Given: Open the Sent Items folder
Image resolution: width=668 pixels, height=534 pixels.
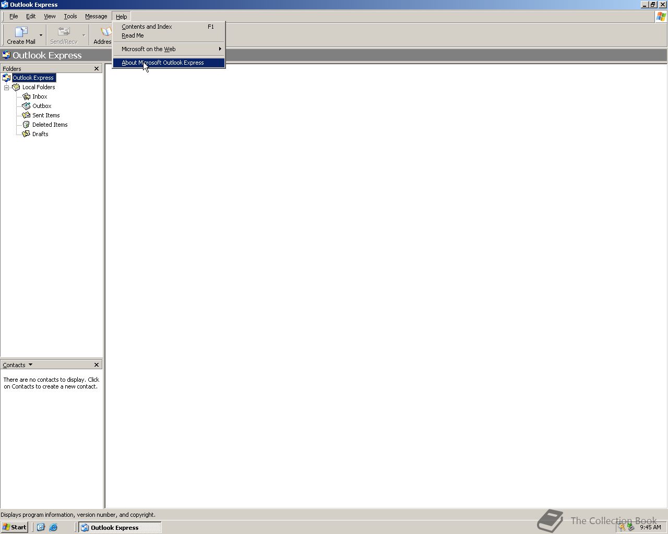Looking at the screenshot, I should point(46,115).
